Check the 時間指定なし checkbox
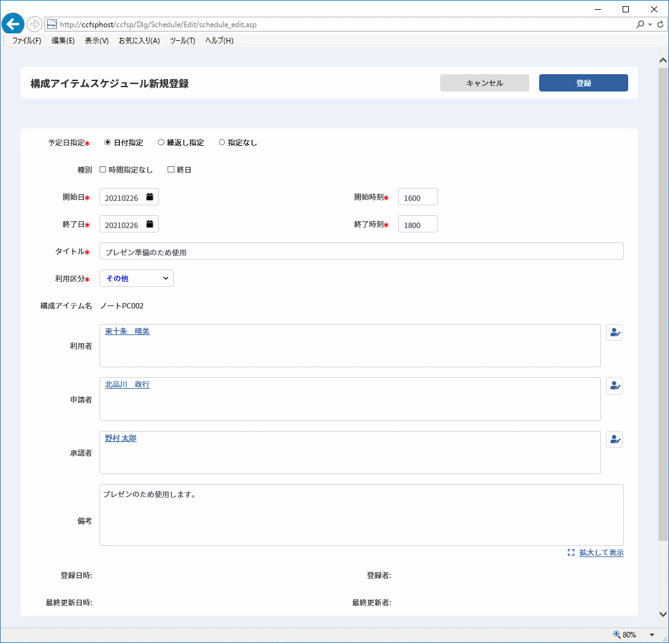 click(103, 169)
